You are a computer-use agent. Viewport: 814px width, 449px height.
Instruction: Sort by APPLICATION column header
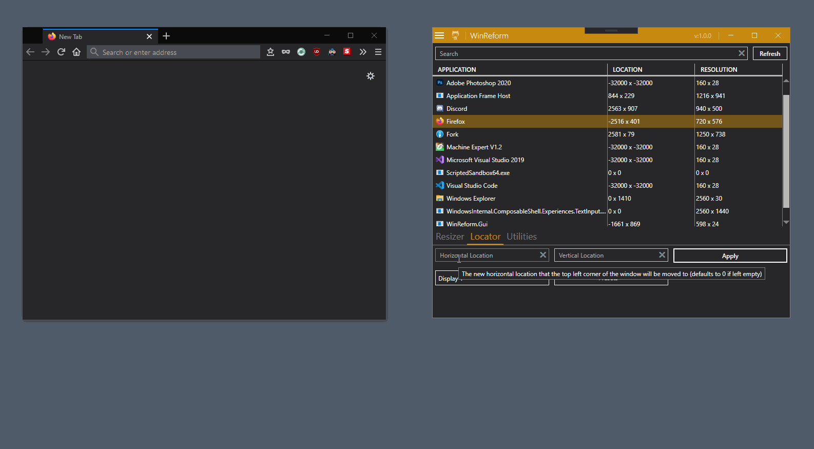(x=520, y=69)
